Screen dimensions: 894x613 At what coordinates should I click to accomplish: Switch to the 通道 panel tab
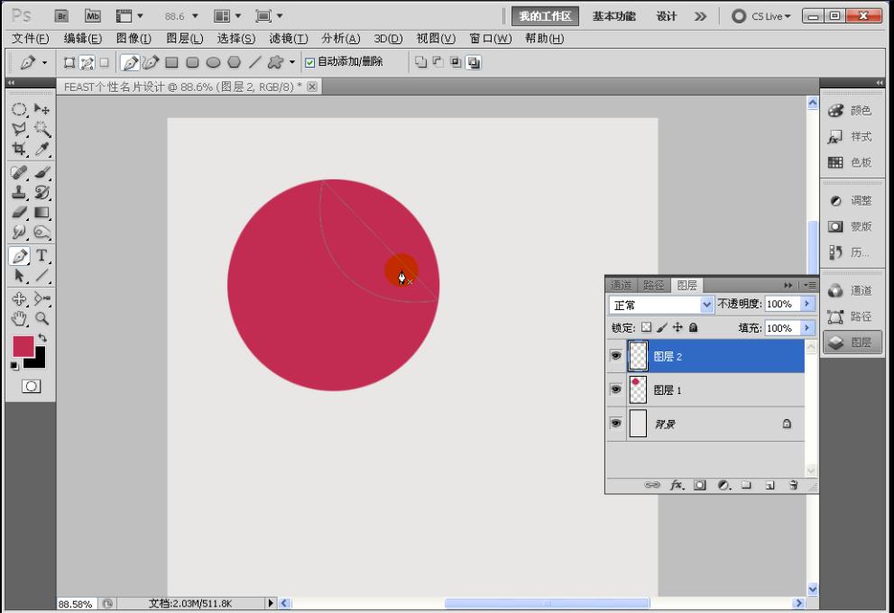(621, 285)
